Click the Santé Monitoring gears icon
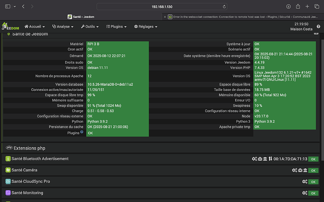Image resolution: width=324 pixels, height=202 pixels. 304,193
